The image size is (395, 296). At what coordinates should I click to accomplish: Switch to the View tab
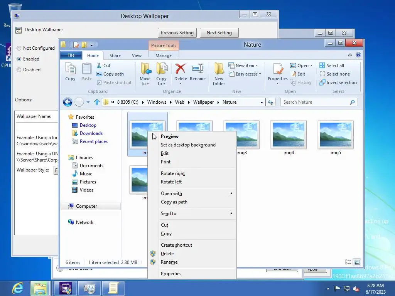pos(137,55)
